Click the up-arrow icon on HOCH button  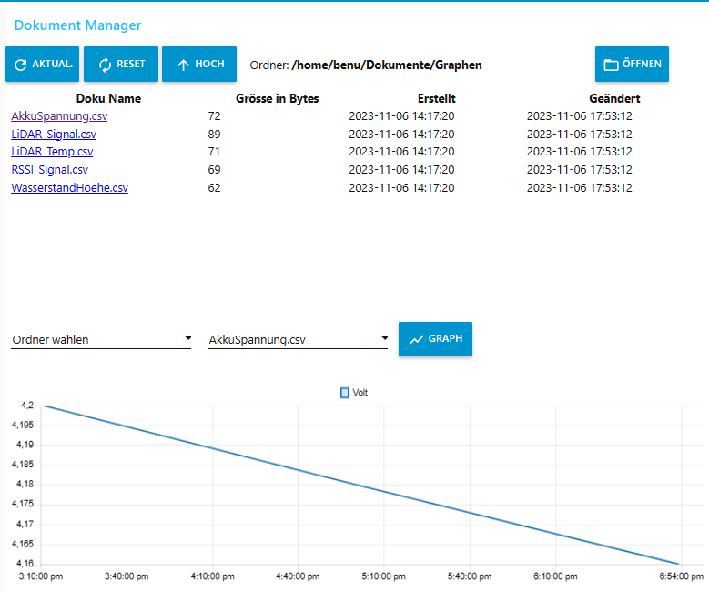click(183, 65)
